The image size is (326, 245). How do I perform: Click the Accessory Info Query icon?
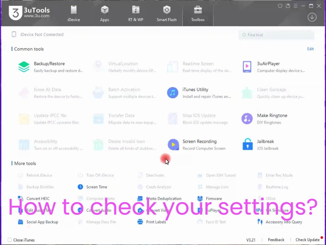point(260,222)
